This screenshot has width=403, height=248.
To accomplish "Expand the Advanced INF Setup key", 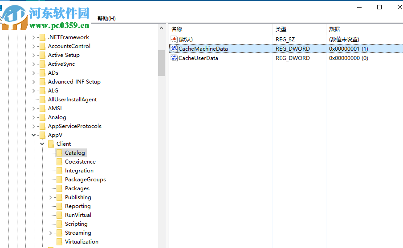I will pos(34,82).
